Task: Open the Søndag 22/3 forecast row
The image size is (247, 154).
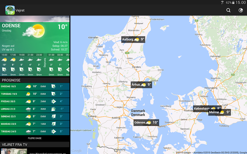Action: 35,116
